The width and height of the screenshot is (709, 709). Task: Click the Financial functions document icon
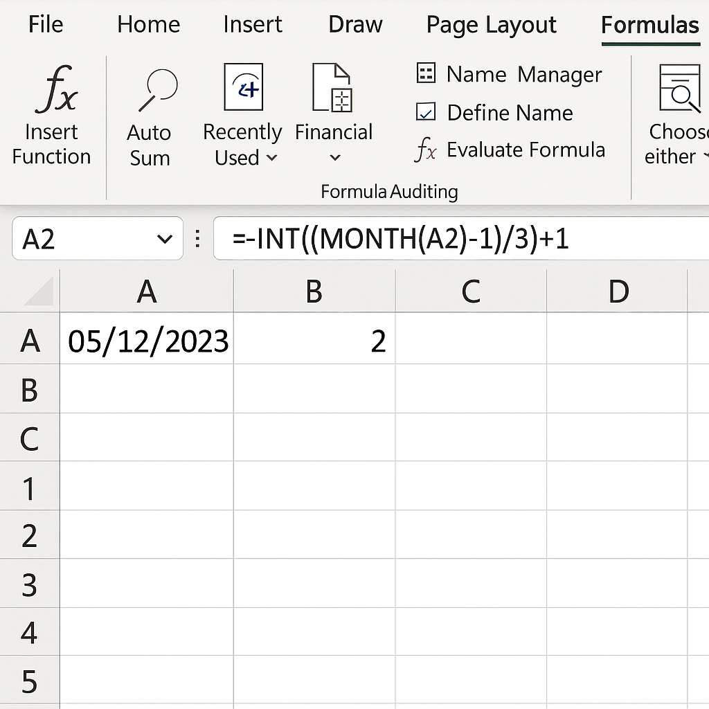333,87
